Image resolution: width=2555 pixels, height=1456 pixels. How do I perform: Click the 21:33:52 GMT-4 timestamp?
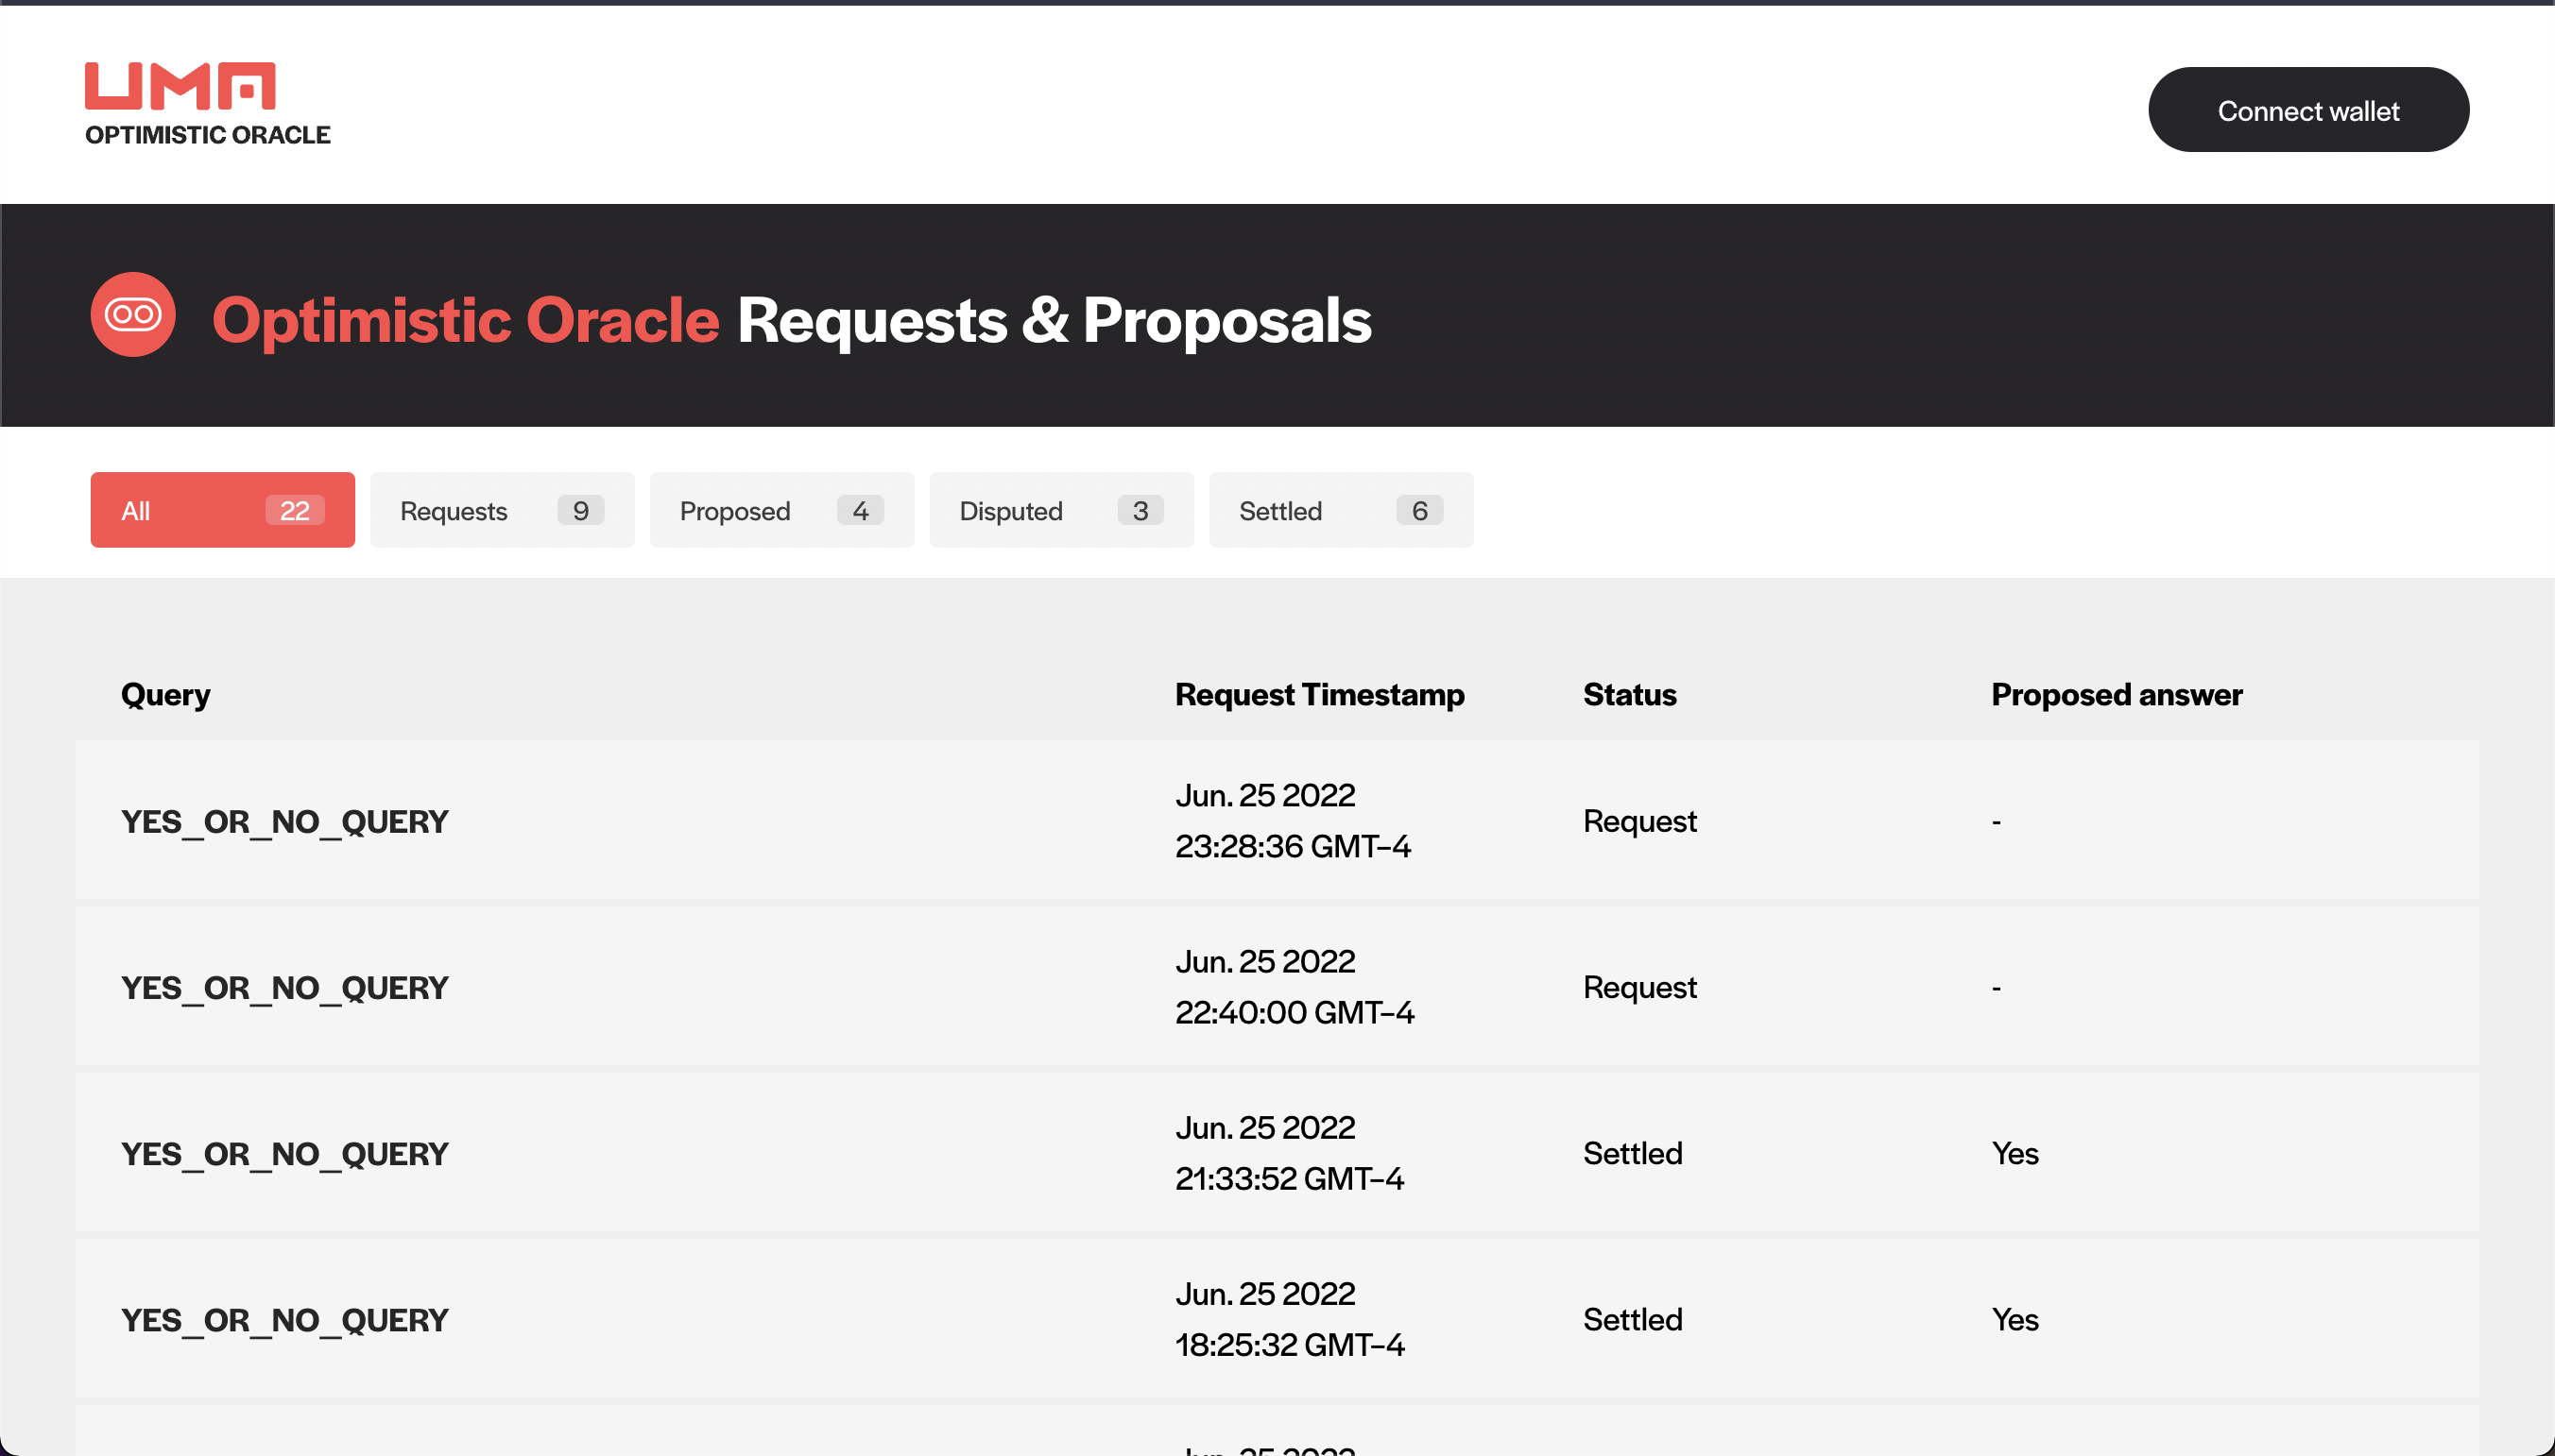pyautogui.click(x=1290, y=1178)
